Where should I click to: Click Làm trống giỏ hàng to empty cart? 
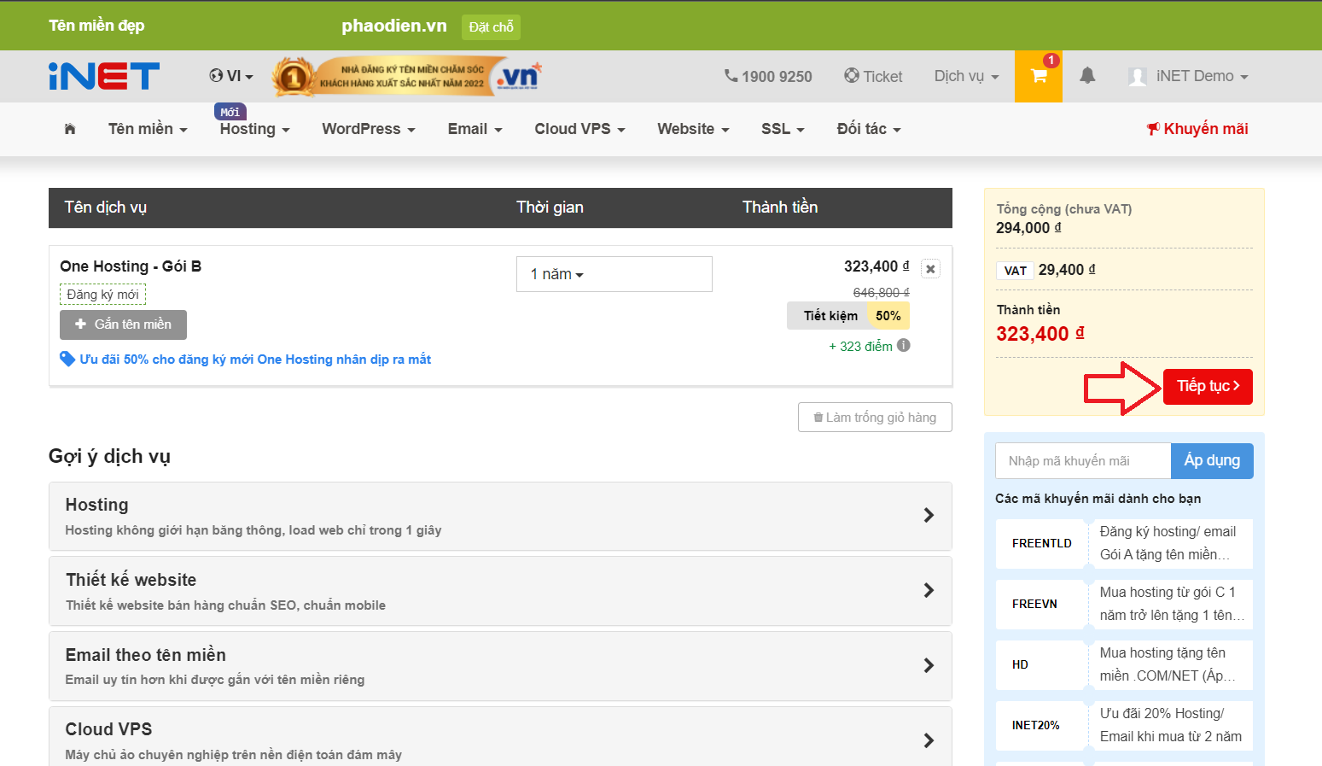[874, 417]
